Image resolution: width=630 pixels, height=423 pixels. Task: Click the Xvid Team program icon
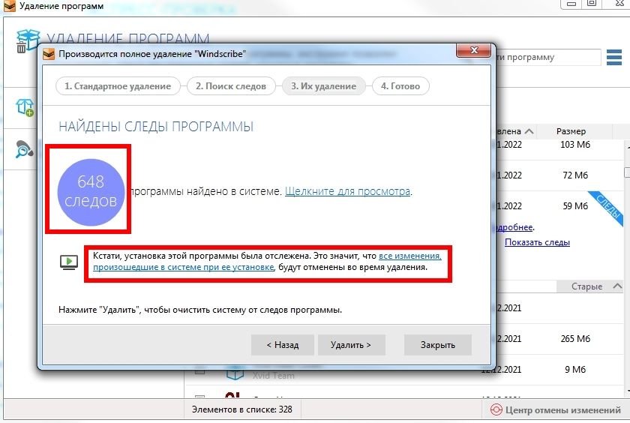(x=236, y=373)
